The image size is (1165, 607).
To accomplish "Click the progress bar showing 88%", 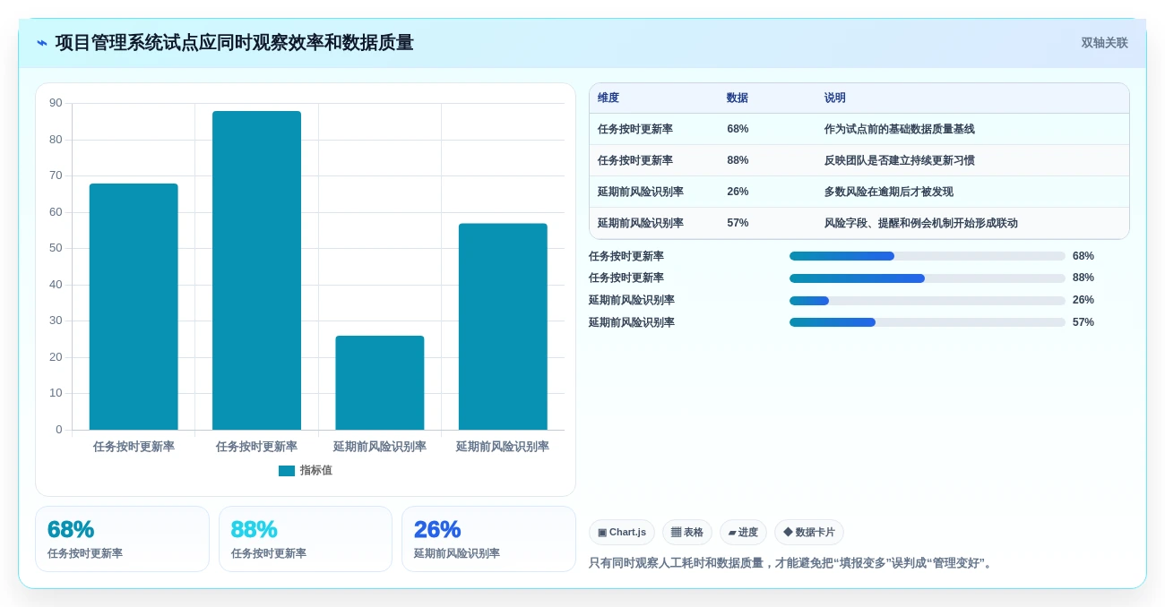I will click(928, 278).
